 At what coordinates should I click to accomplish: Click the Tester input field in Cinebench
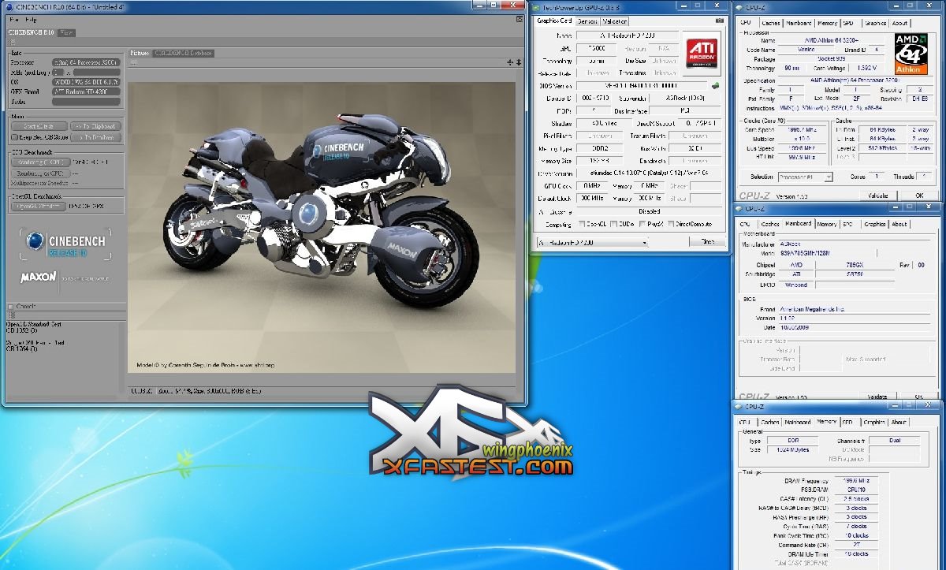pyautogui.click(x=86, y=101)
